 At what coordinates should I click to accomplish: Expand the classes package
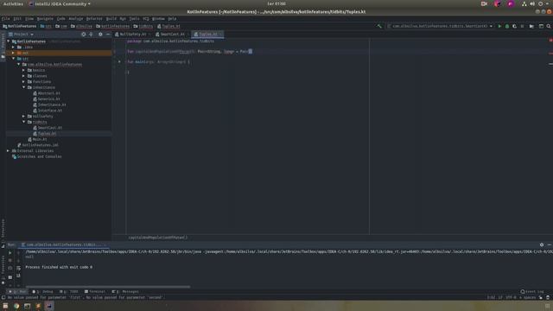tap(24, 76)
